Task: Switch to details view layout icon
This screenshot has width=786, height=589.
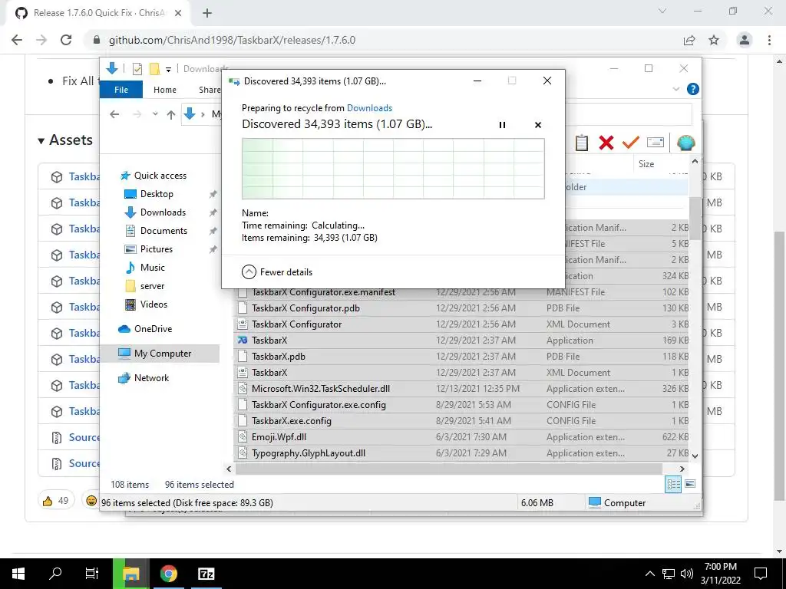Action: pyautogui.click(x=673, y=485)
